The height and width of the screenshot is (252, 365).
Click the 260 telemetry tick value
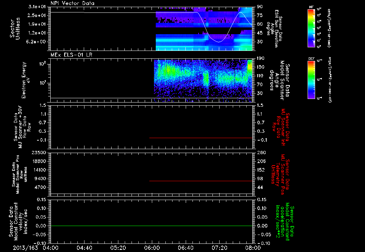point(261,153)
